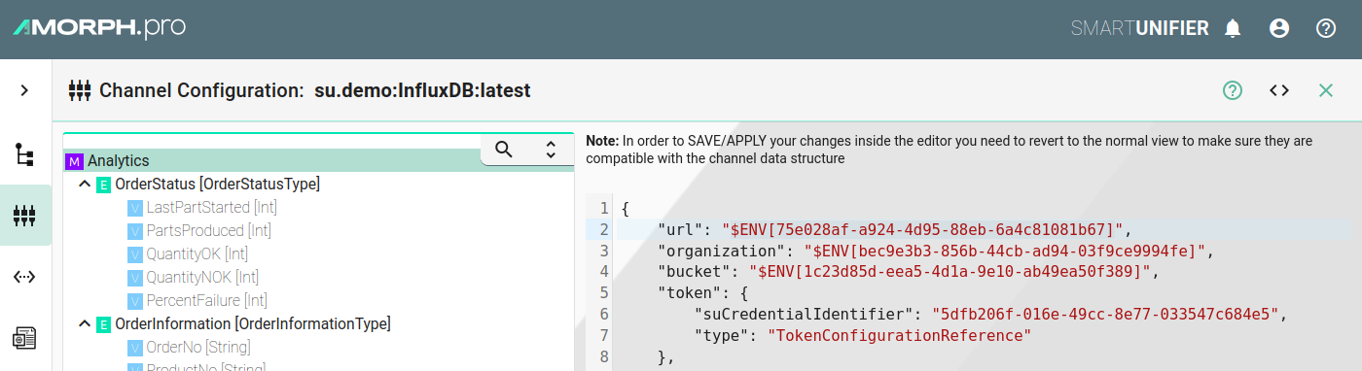The height and width of the screenshot is (371, 1362).
Task: Click the suCredentialIdentifier value string
Action: click(1105, 315)
